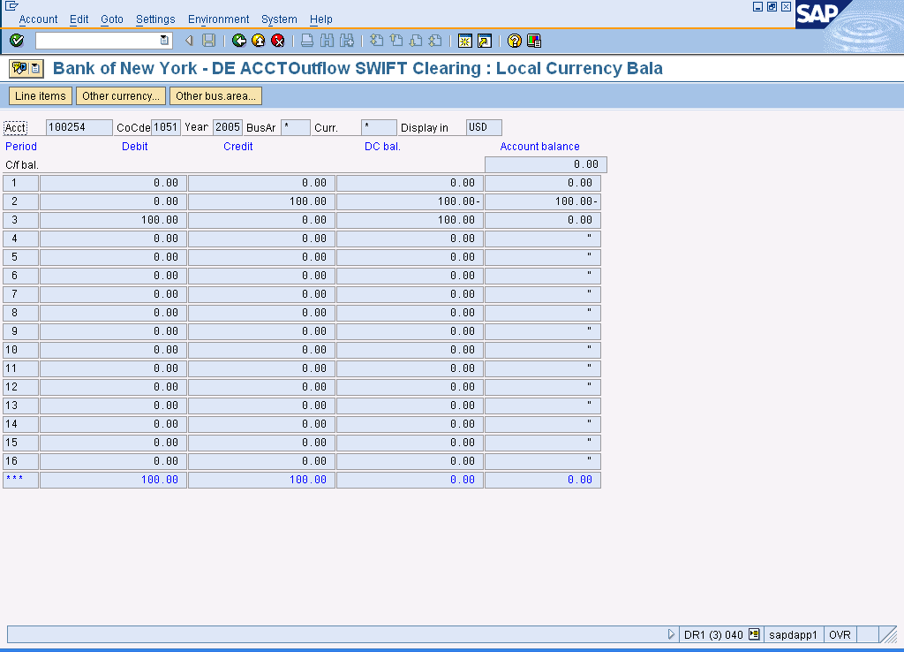Exit with the yellow up-arrow icon

259,41
